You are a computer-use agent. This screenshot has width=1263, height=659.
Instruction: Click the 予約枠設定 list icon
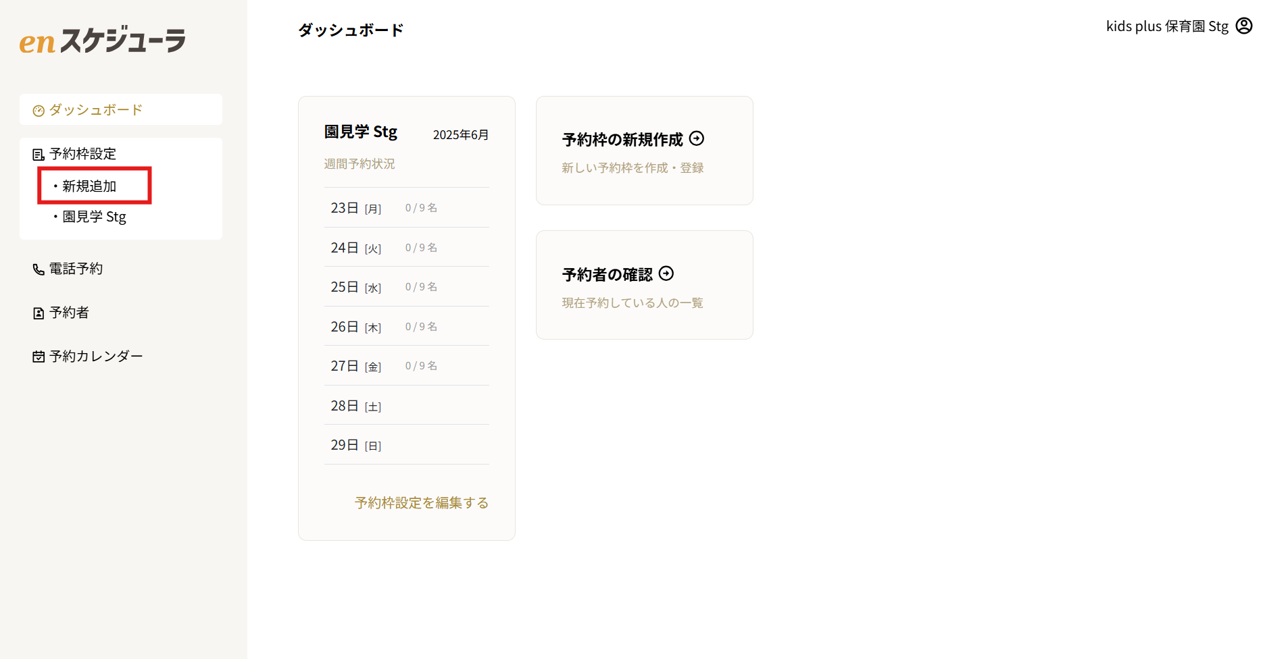38,153
